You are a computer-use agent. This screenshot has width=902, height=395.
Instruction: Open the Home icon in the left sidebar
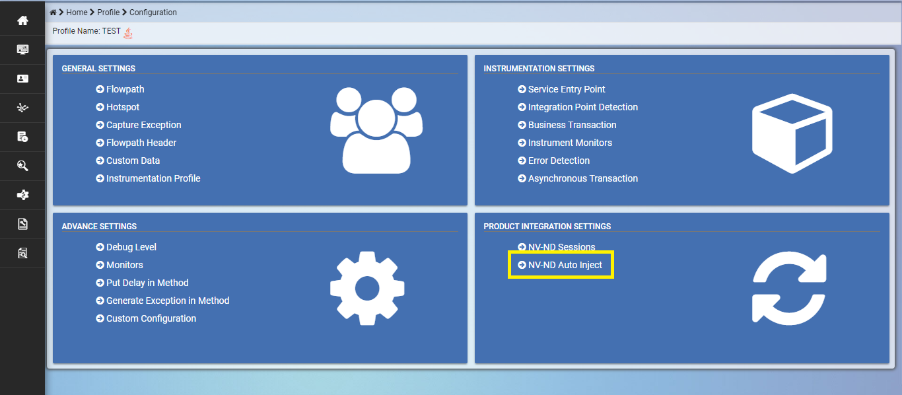tap(22, 20)
